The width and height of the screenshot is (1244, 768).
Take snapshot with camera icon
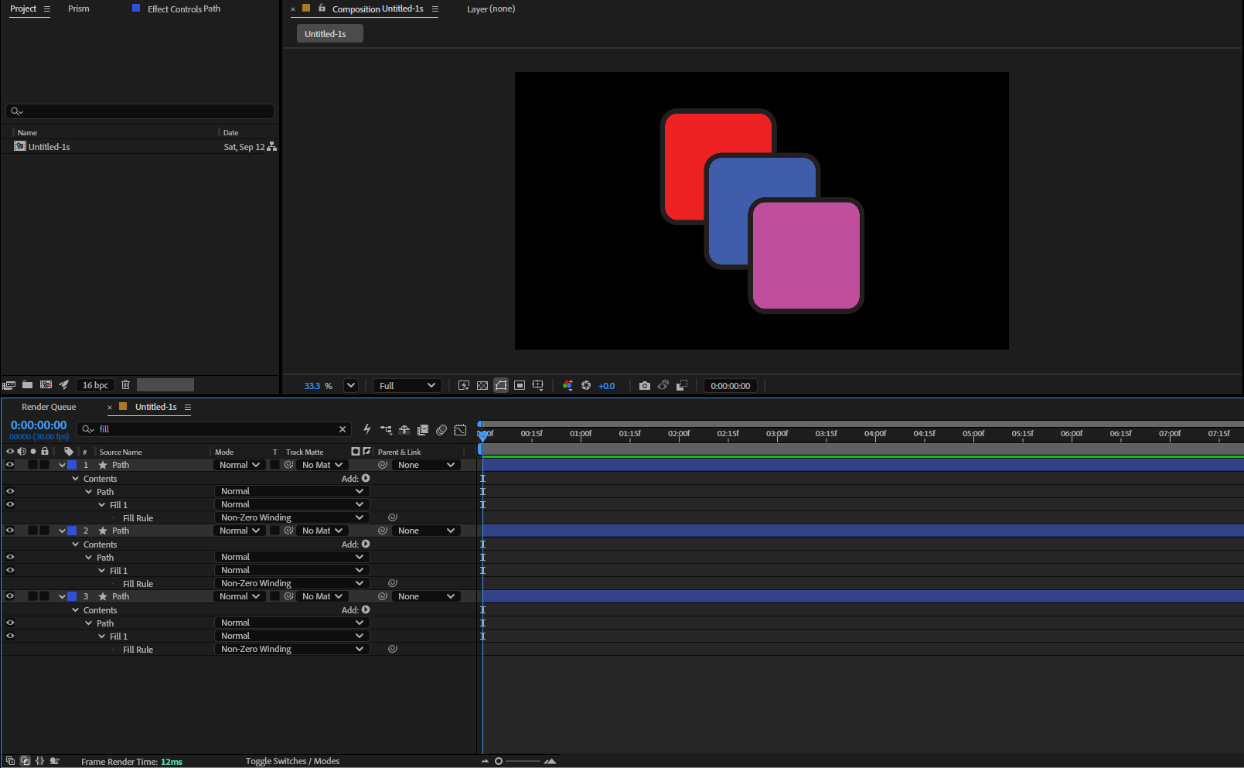[x=645, y=386]
